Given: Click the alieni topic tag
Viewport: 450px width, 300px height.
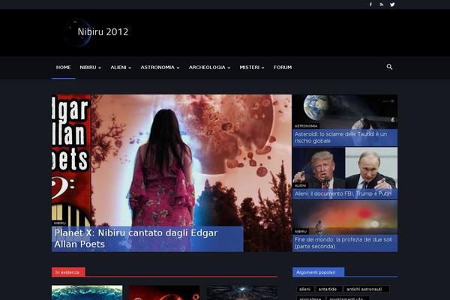Looking at the screenshot, I should point(304,289).
